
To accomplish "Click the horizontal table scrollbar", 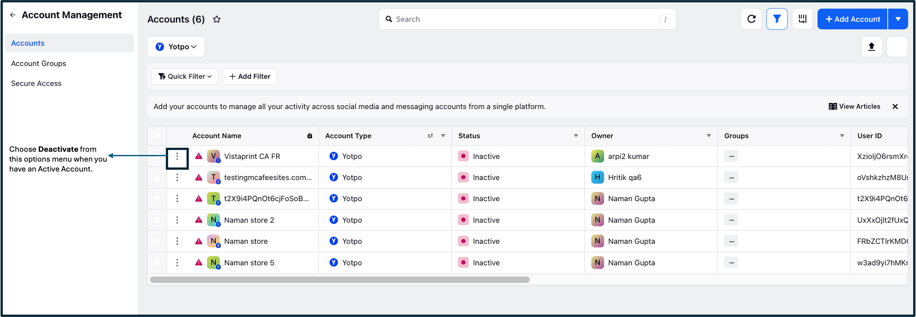I will 340,280.
